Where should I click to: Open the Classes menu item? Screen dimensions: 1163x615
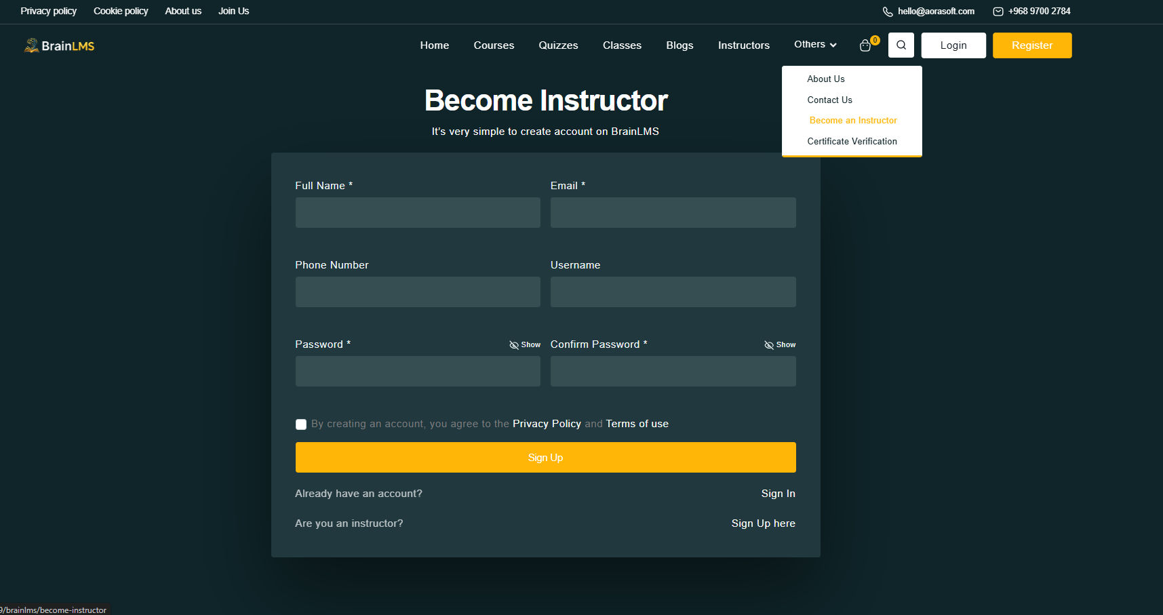622,45
